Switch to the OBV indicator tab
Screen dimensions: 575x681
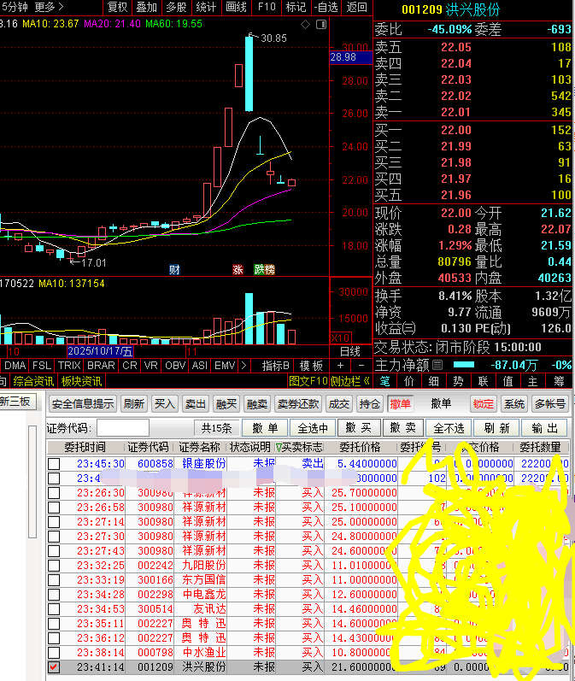click(175, 366)
